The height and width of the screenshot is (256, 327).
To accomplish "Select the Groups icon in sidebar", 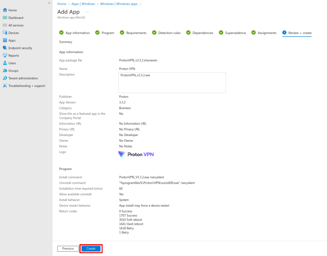I will click(5, 70).
